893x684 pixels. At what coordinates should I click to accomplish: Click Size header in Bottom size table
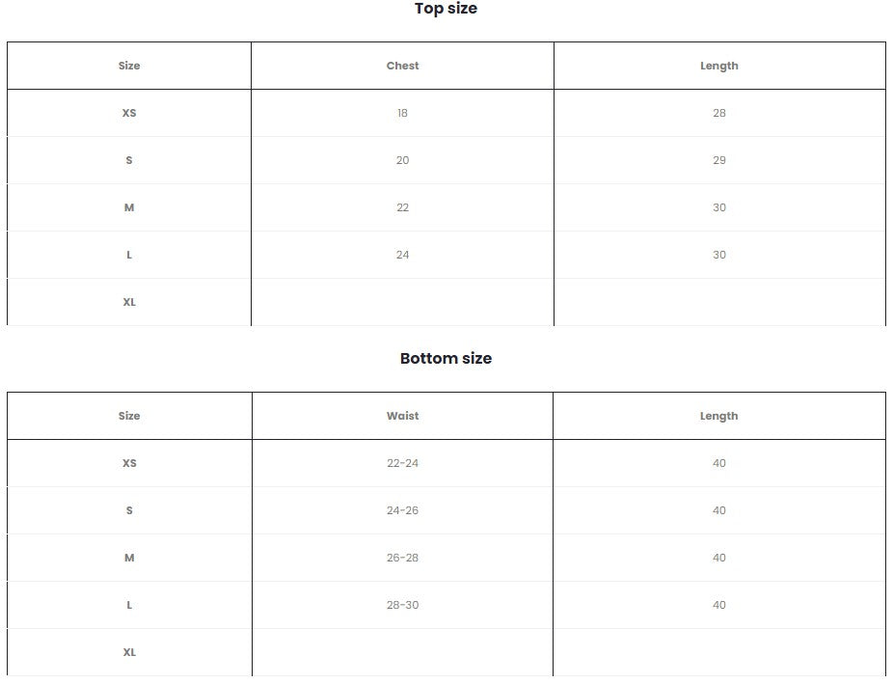(x=129, y=416)
